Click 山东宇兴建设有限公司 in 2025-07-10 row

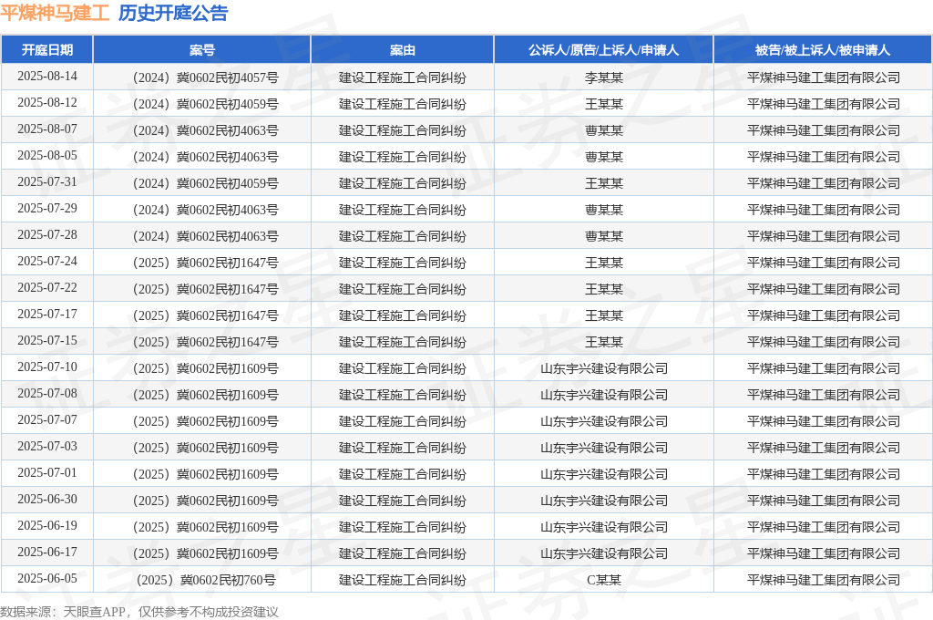603,368
